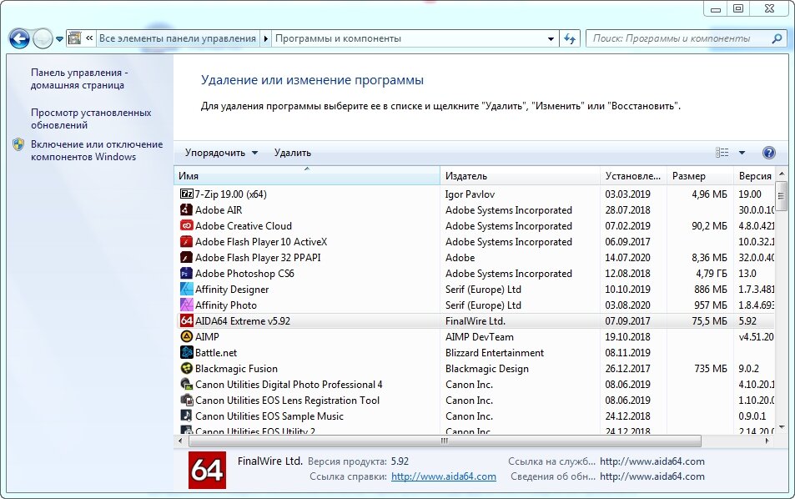The width and height of the screenshot is (795, 499).
Task: Open the Ссылка справки aida64.com link
Action: pos(444,476)
